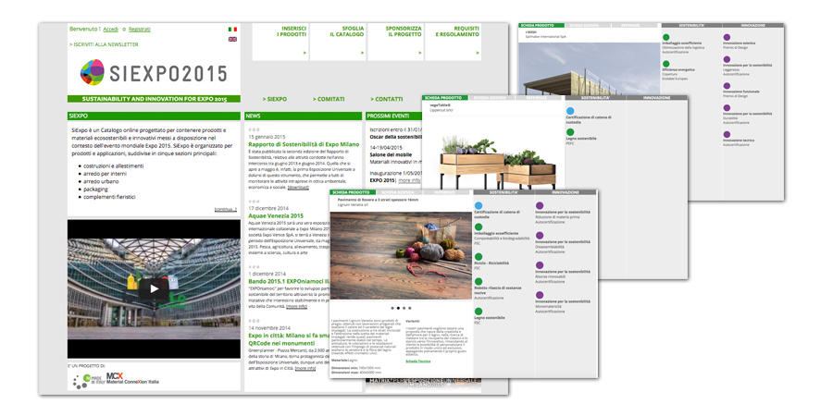The image size is (833, 416).
Task: Click the Accedi login link
Action: click(110, 30)
